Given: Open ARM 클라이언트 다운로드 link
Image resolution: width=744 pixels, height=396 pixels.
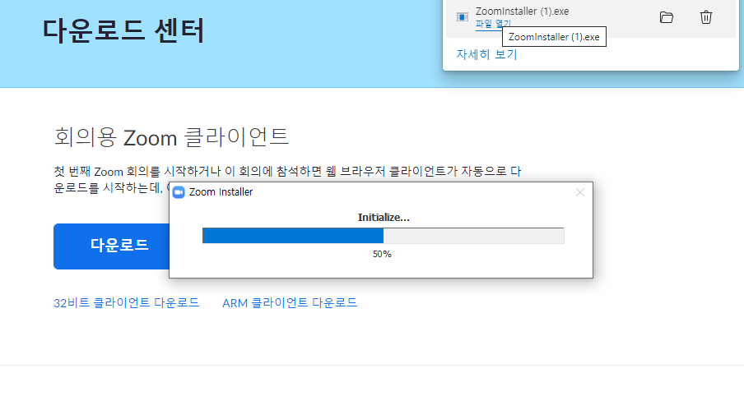Looking at the screenshot, I should click(290, 302).
